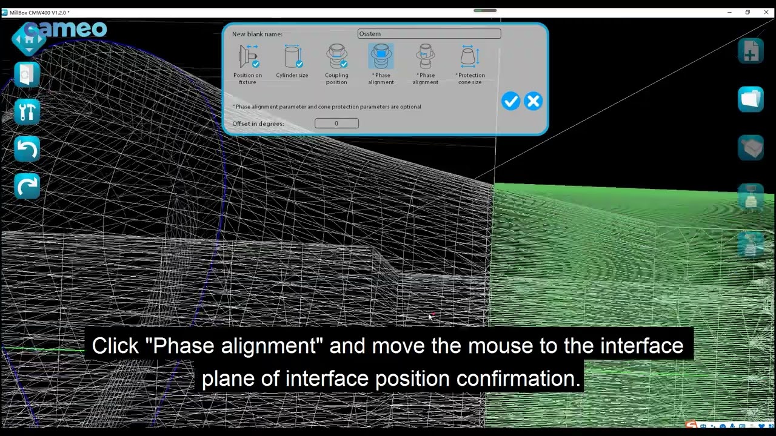
Task: Select the unhighlighted second Phase alignment icon
Action: 426,57
